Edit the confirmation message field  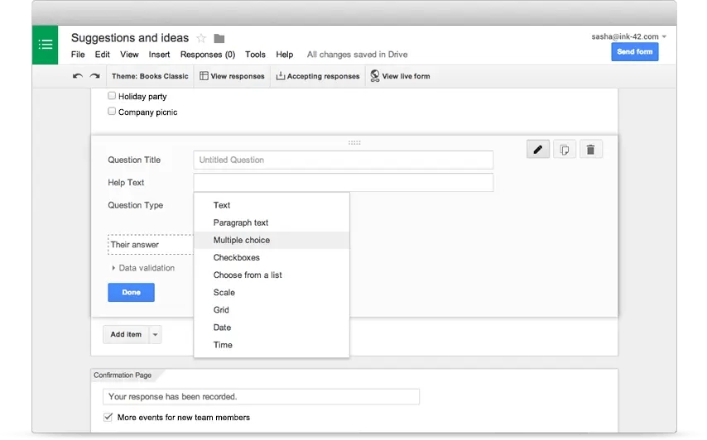tap(261, 397)
